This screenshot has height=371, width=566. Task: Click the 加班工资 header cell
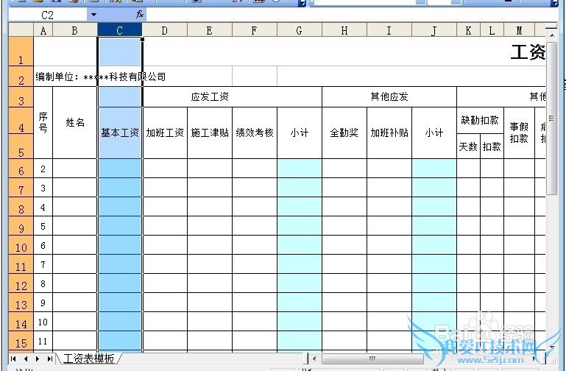(x=165, y=132)
